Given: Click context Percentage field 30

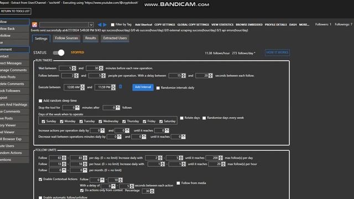Looking at the screenshot, I should (x=146, y=191).
